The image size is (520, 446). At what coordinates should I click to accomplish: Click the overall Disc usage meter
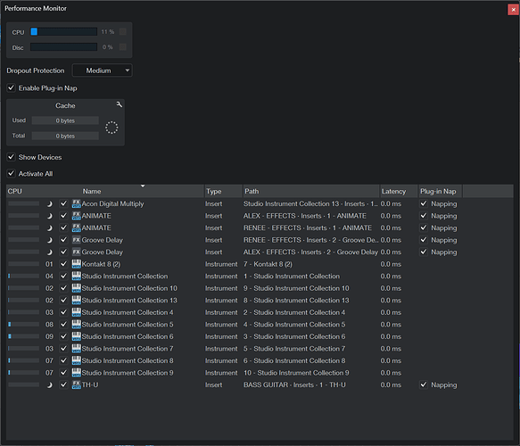click(63, 46)
